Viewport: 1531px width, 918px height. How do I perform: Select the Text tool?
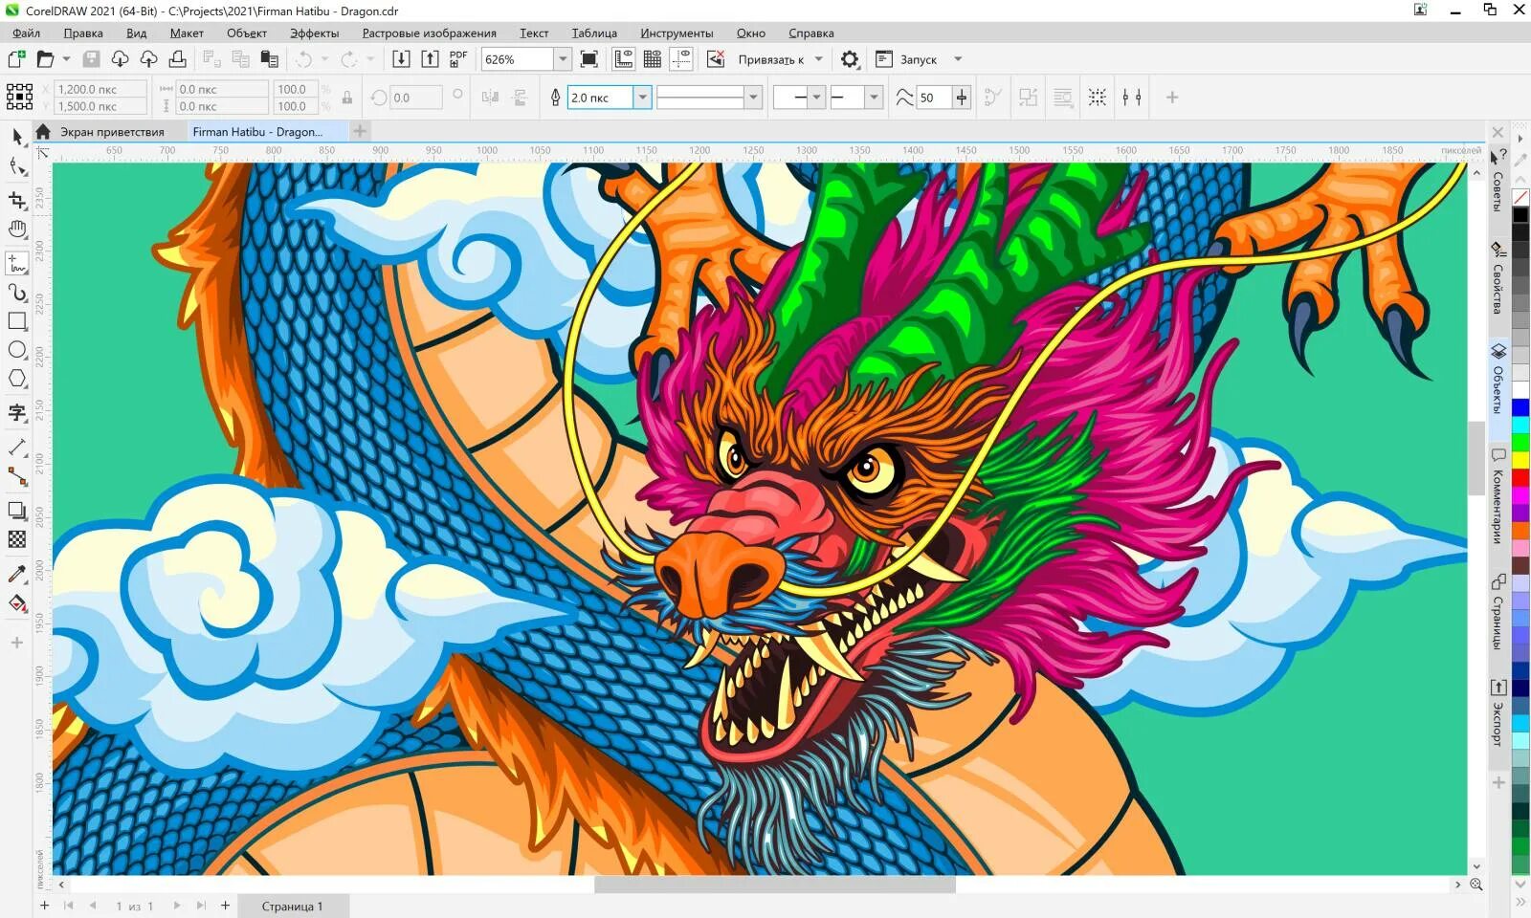pos(17,413)
